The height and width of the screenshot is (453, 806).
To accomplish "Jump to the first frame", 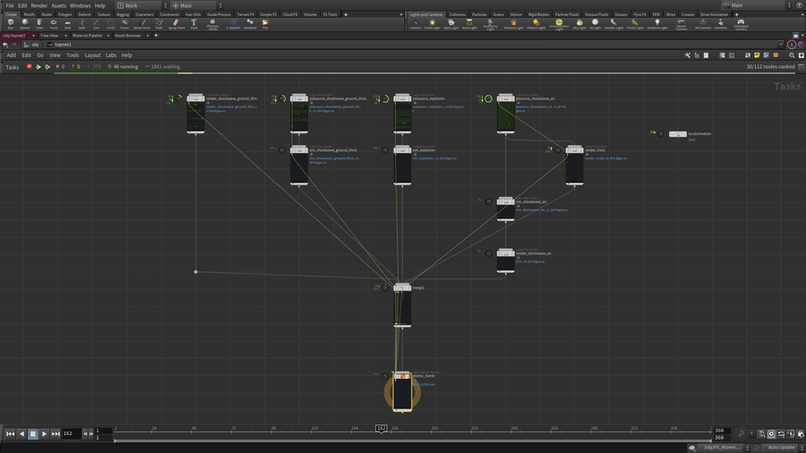I will coord(10,434).
